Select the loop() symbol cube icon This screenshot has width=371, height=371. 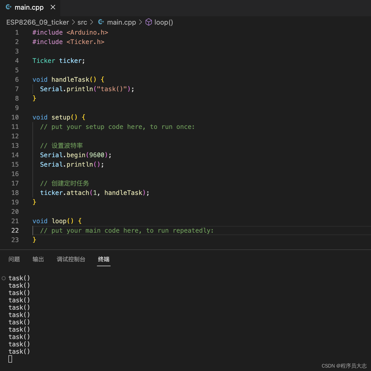(x=149, y=22)
